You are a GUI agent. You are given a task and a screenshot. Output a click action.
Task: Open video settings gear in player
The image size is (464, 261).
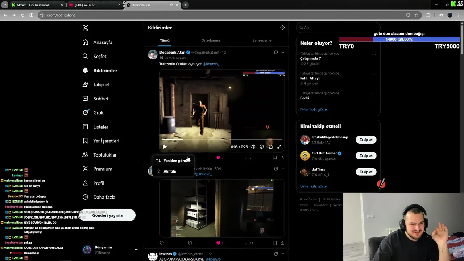[262, 147]
